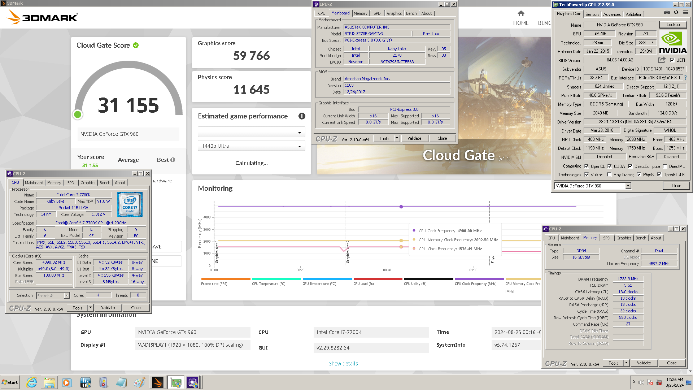Open Notepad from the taskbar
693x390 pixels.
click(x=121, y=382)
